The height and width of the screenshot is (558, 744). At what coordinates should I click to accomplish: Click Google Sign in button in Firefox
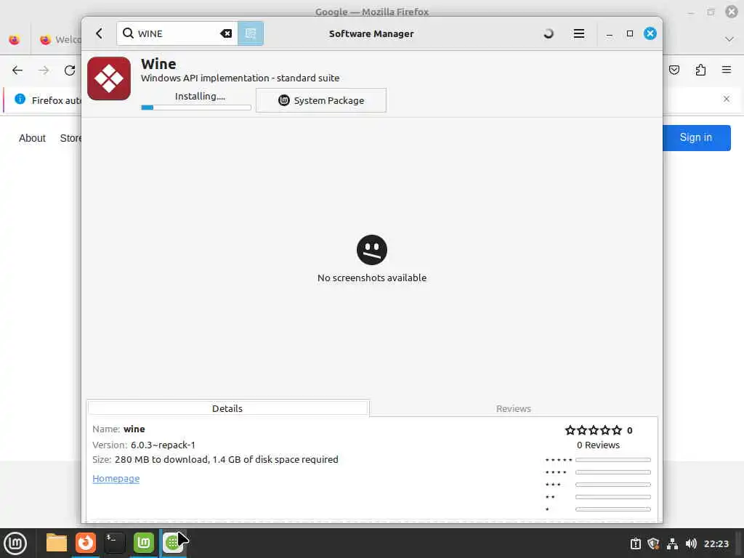[696, 137]
